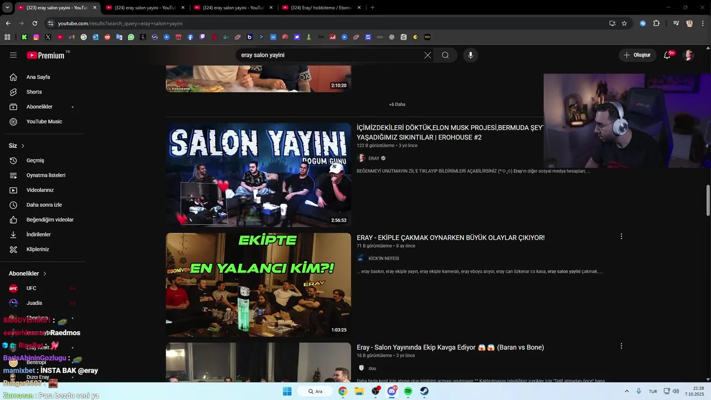This screenshot has height=400, width=711.
Task: Open the account avatar menu
Action: tap(689, 55)
